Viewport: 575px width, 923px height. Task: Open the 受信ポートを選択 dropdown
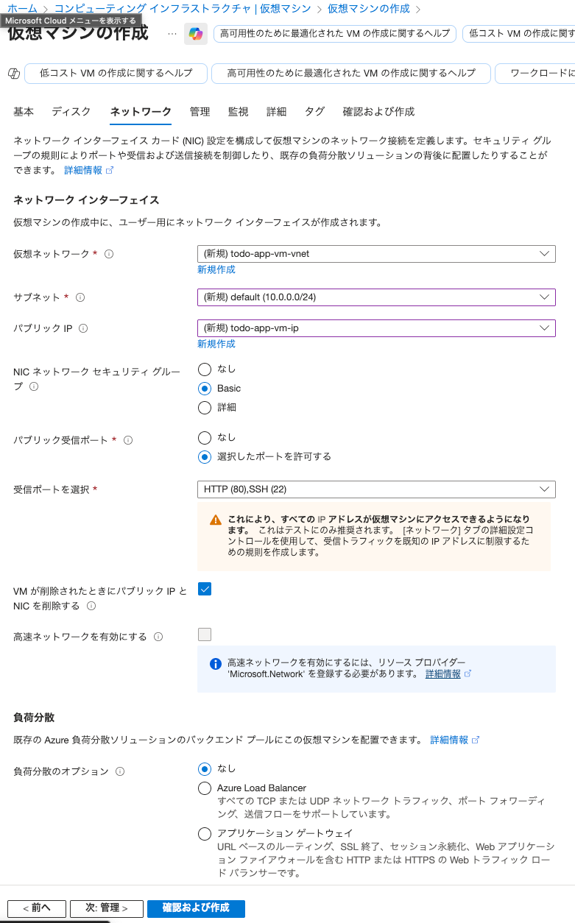(x=376, y=489)
